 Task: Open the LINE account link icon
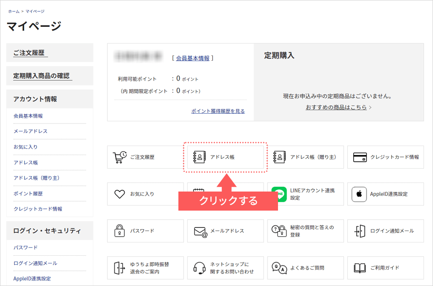(x=279, y=194)
